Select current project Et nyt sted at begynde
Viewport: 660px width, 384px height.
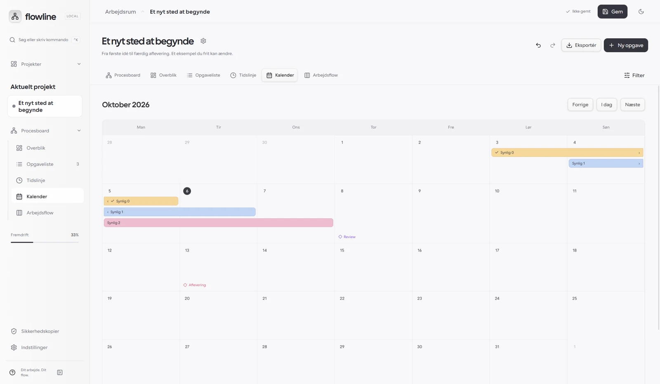45,107
